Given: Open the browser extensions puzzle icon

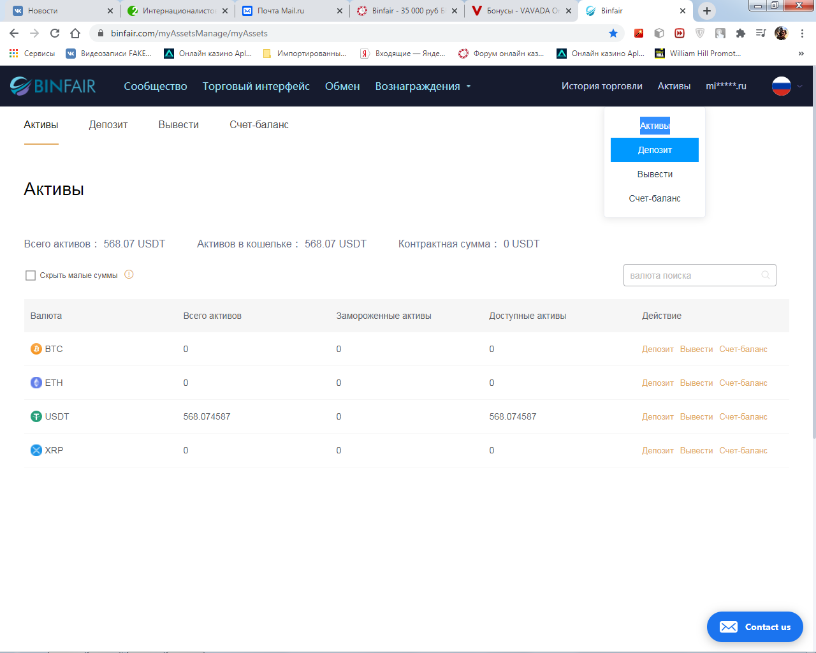Looking at the screenshot, I should pyautogui.click(x=740, y=33).
